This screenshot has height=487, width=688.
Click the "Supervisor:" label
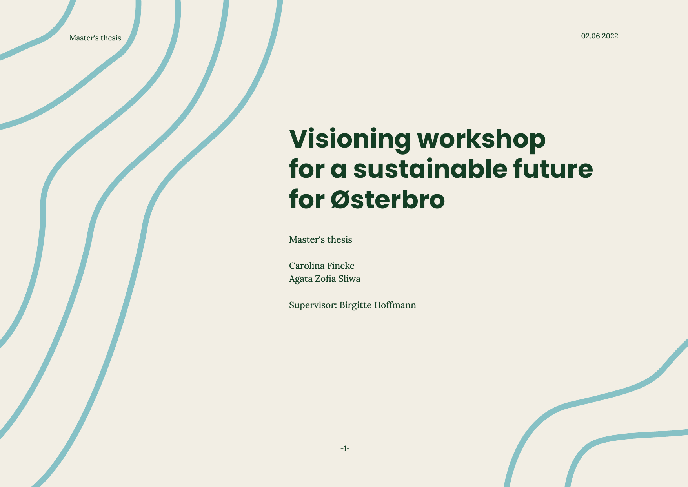[x=313, y=305]
